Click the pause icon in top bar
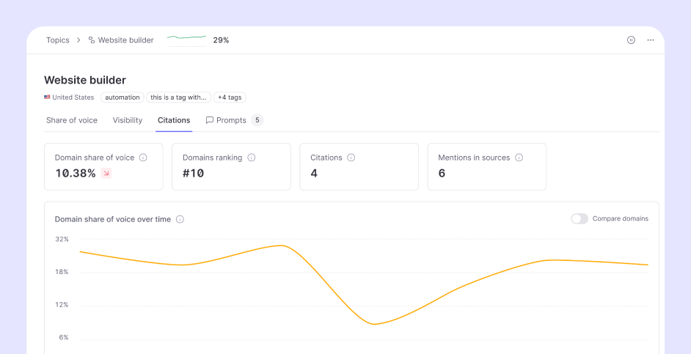The image size is (691, 354). tap(631, 40)
